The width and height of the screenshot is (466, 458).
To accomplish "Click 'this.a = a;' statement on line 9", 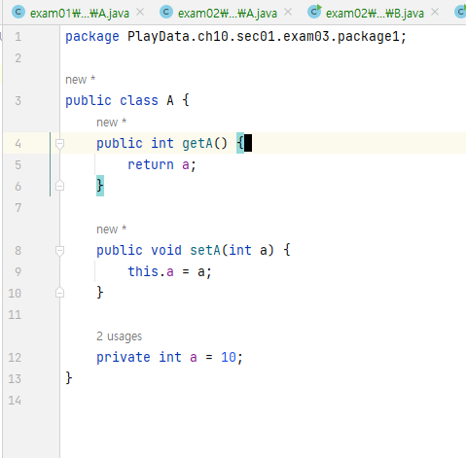I will click(x=169, y=271).
